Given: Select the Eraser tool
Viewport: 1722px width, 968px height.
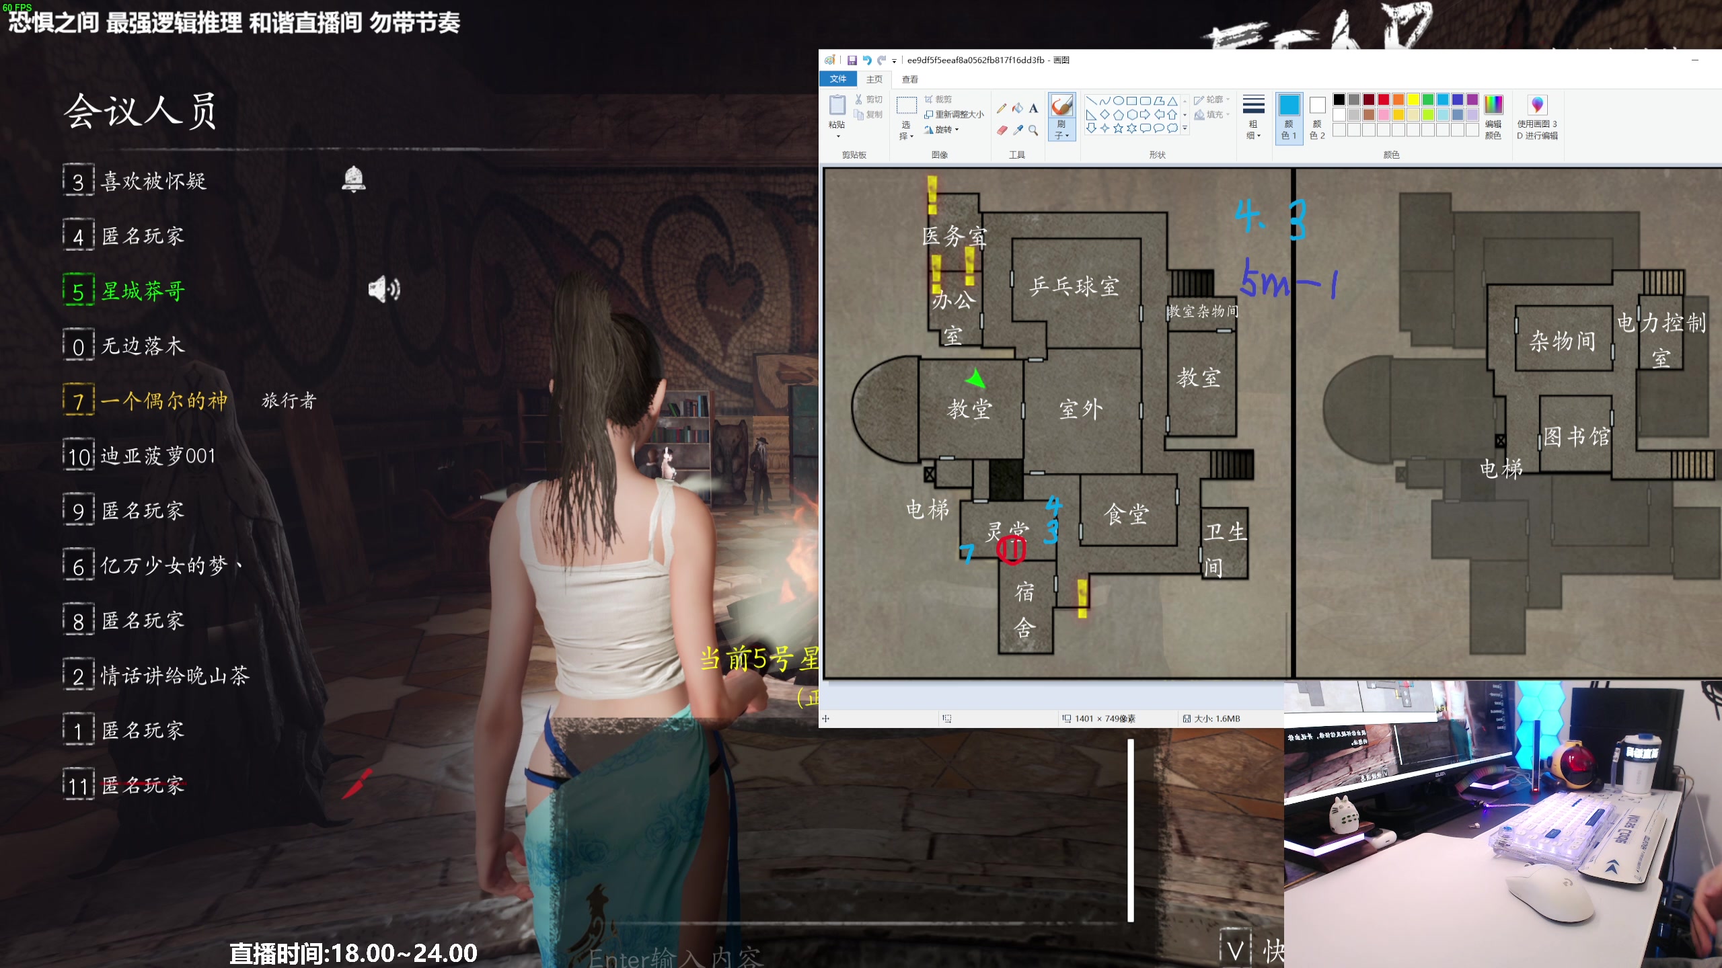Looking at the screenshot, I should [1002, 130].
